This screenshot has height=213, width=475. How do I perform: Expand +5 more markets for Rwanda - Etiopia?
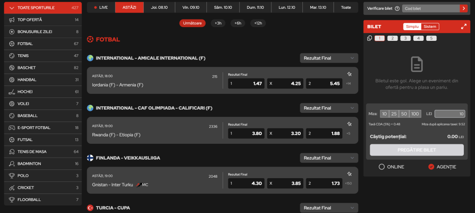click(348, 134)
